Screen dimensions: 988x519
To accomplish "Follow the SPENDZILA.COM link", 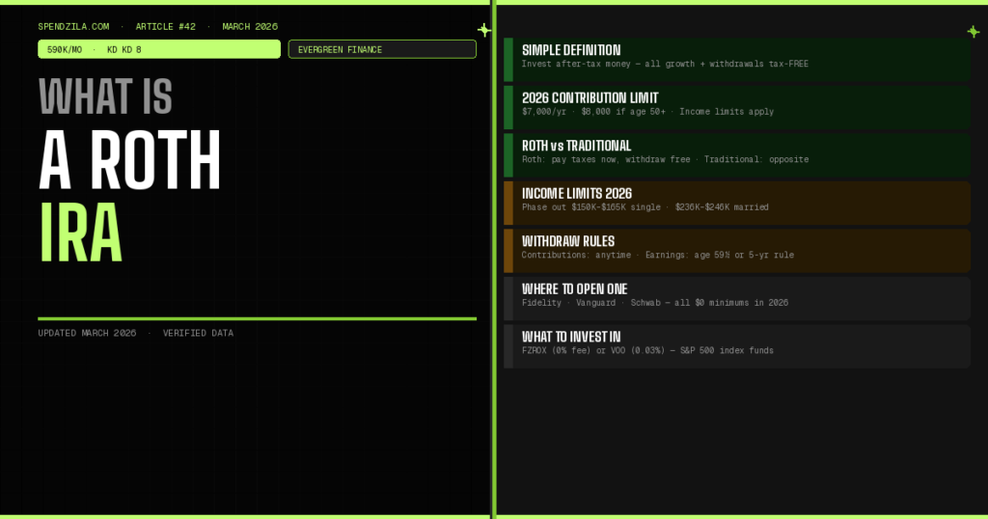I will [73, 26].
